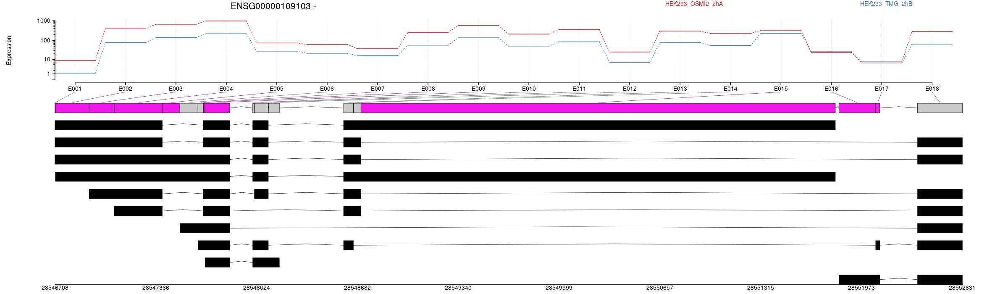The image size is (1008, 294).
Task: Click the exon label E015
Action: coord(781,89)
